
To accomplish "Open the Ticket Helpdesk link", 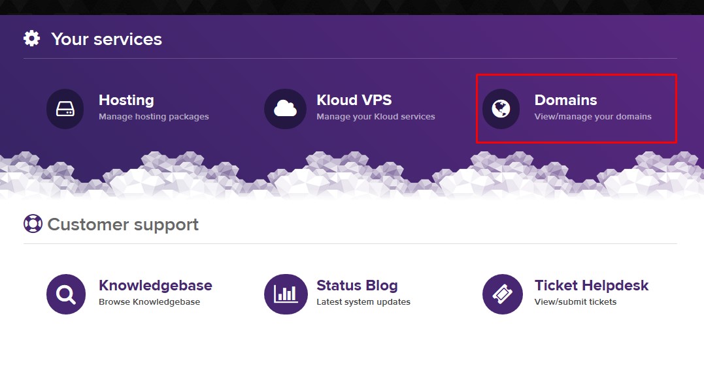I will [592, 285].
